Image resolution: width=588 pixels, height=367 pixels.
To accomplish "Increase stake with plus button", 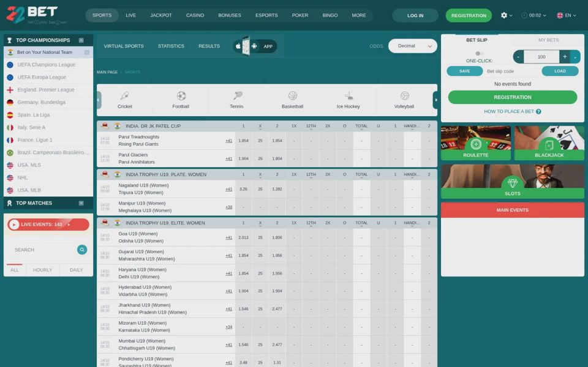I will tap(565, 57).
